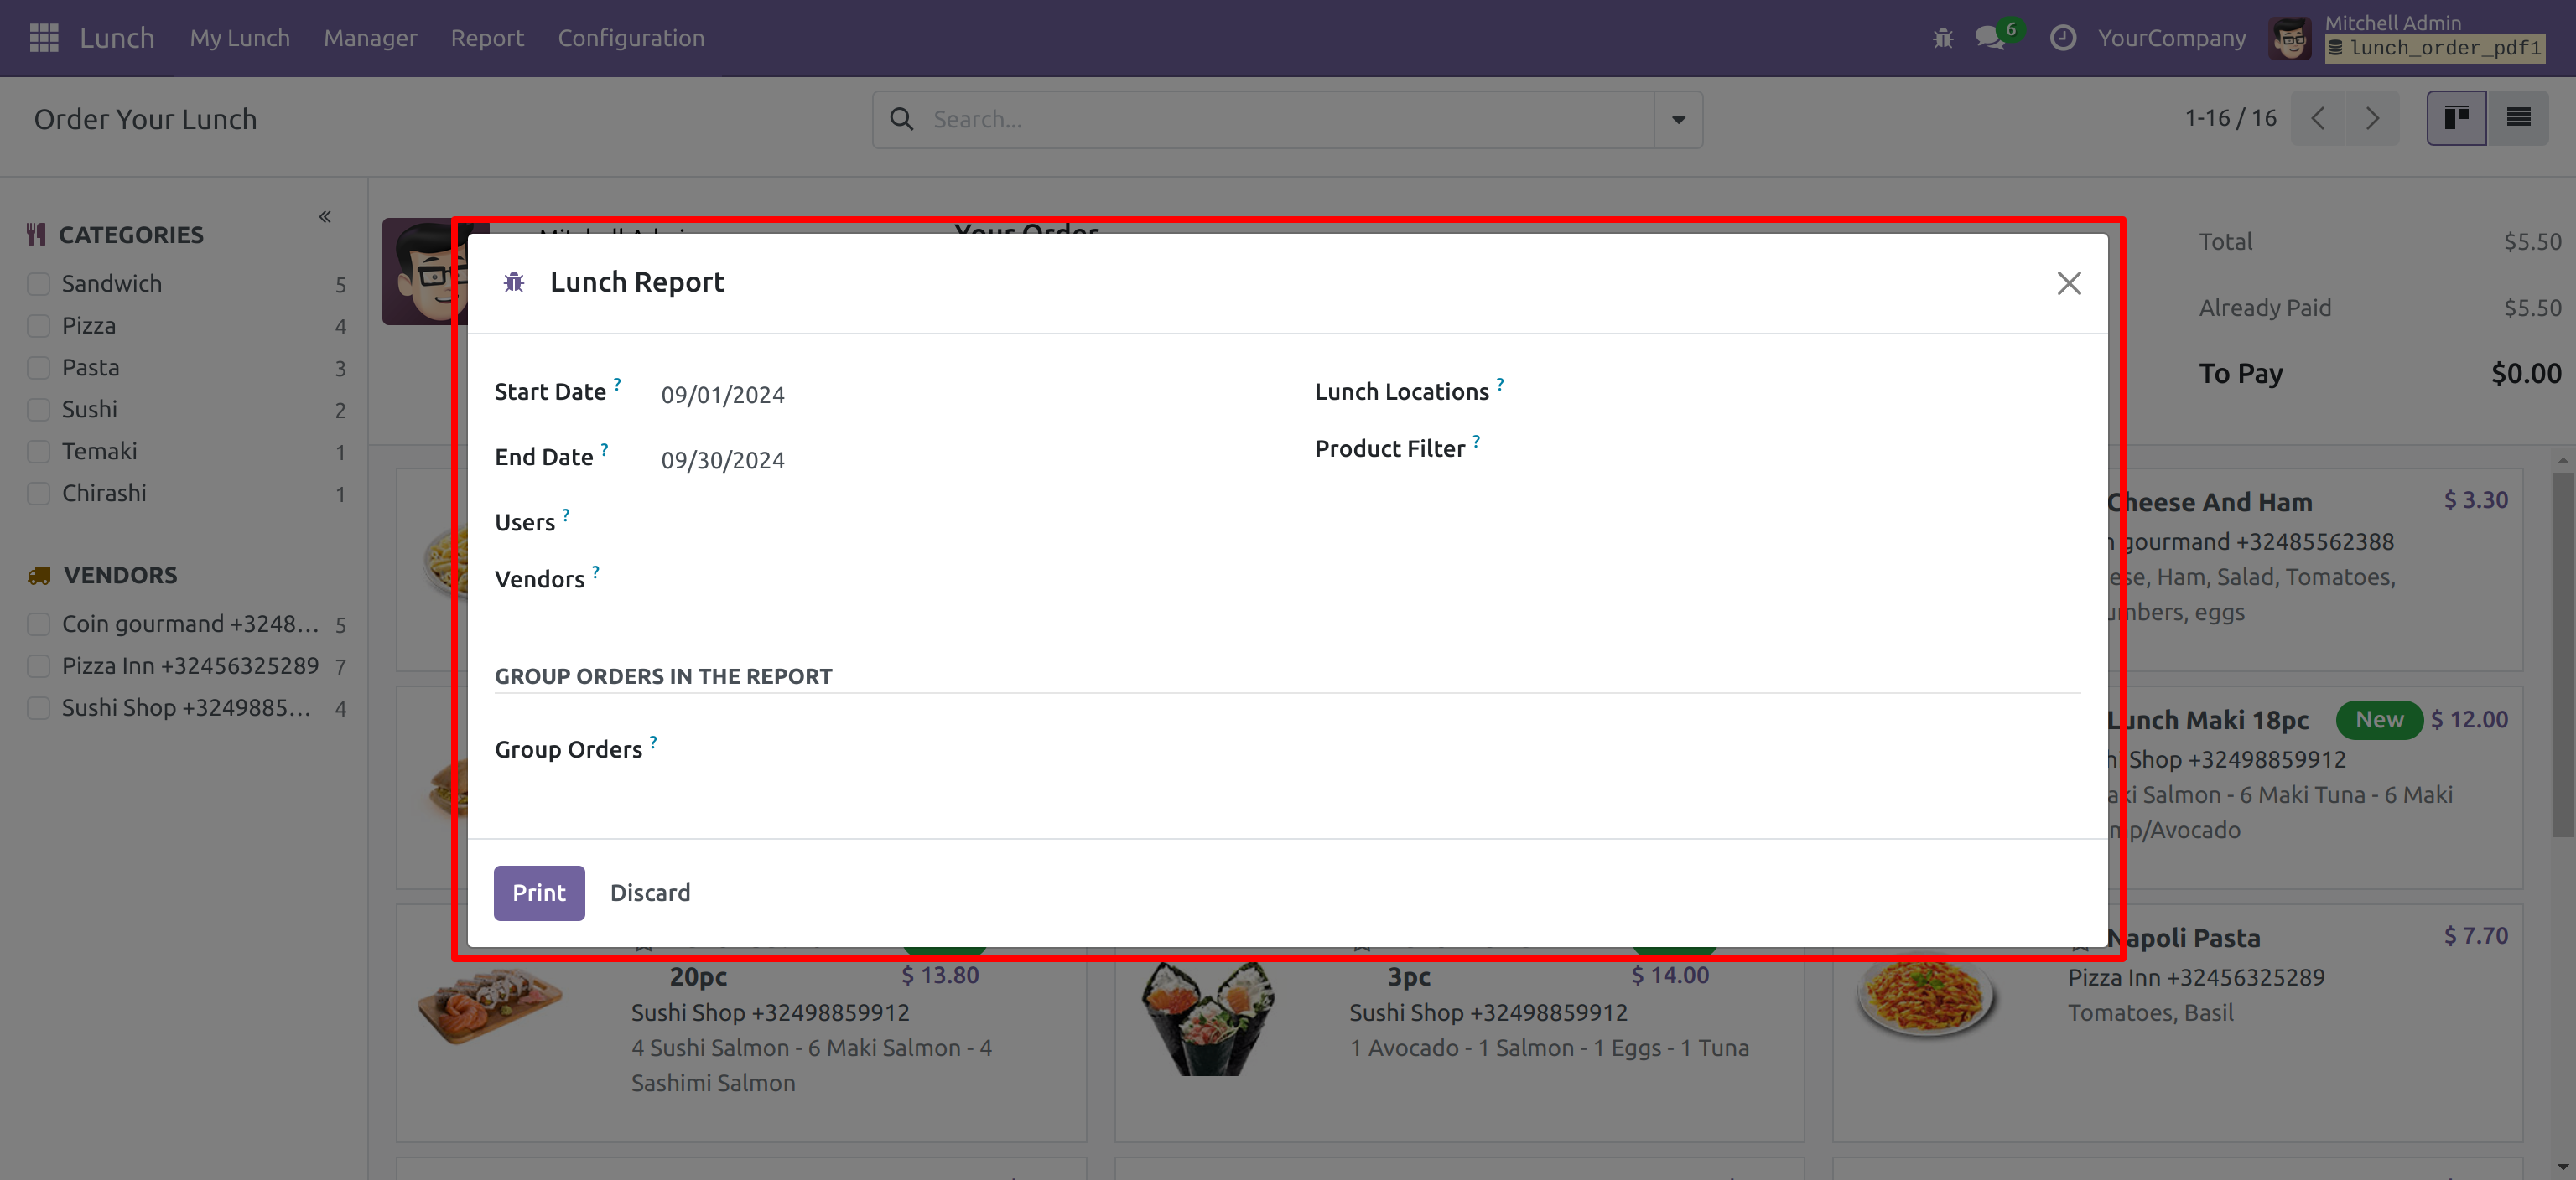The height and width of the screenshot is (1180, 2576).
Task: Check the Pizza Inn vendor checkbox
Action: [x=39, y=666]
